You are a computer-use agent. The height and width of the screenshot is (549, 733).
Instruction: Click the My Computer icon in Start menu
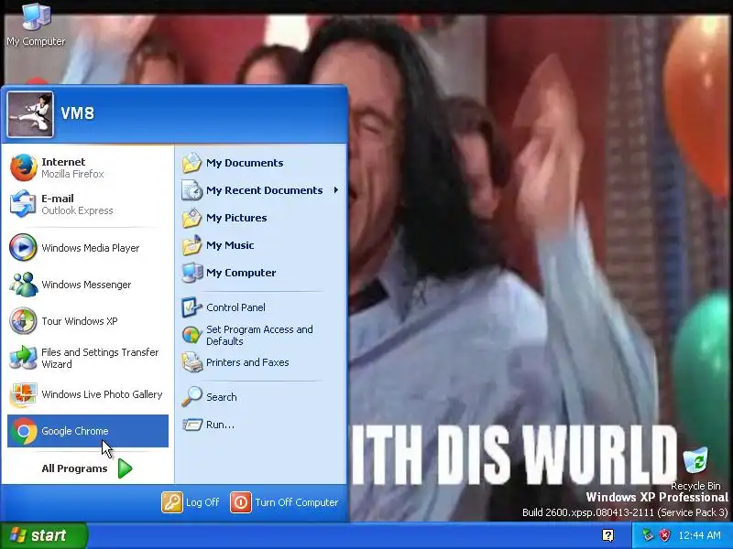(191, 273)
